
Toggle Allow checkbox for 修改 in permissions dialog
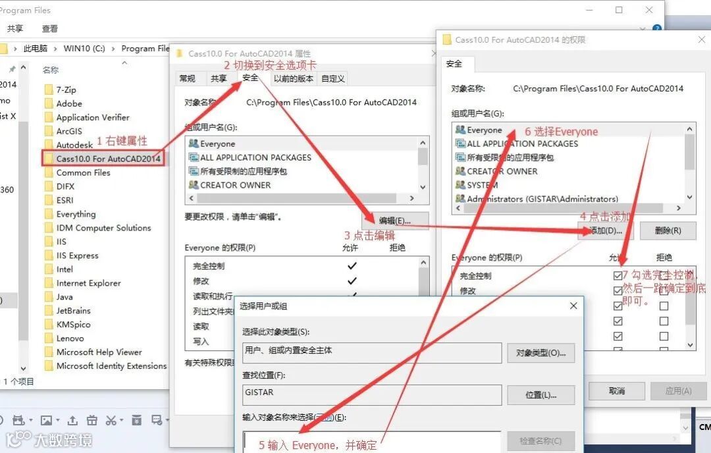coord(618,290)
